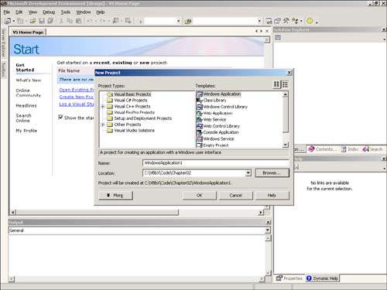Click the Headlines start page link

point(26,105)
